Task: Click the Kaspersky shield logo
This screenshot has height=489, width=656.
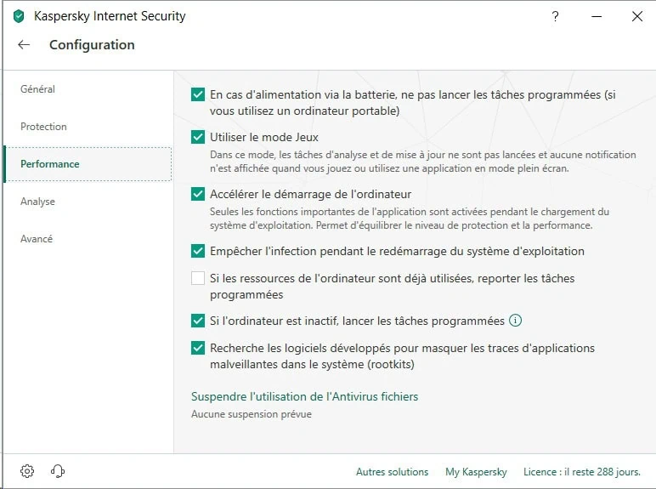Action: [x=19, y=16]
